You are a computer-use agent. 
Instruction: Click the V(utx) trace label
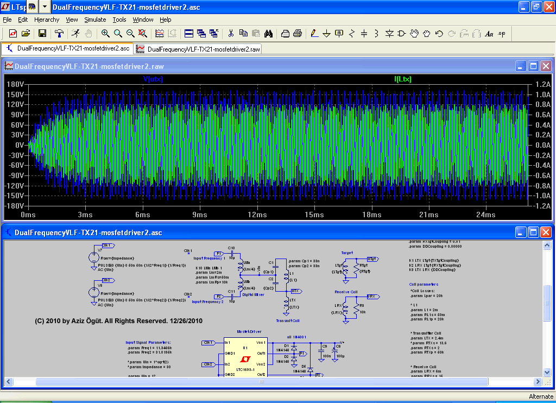tap(153, 79)
